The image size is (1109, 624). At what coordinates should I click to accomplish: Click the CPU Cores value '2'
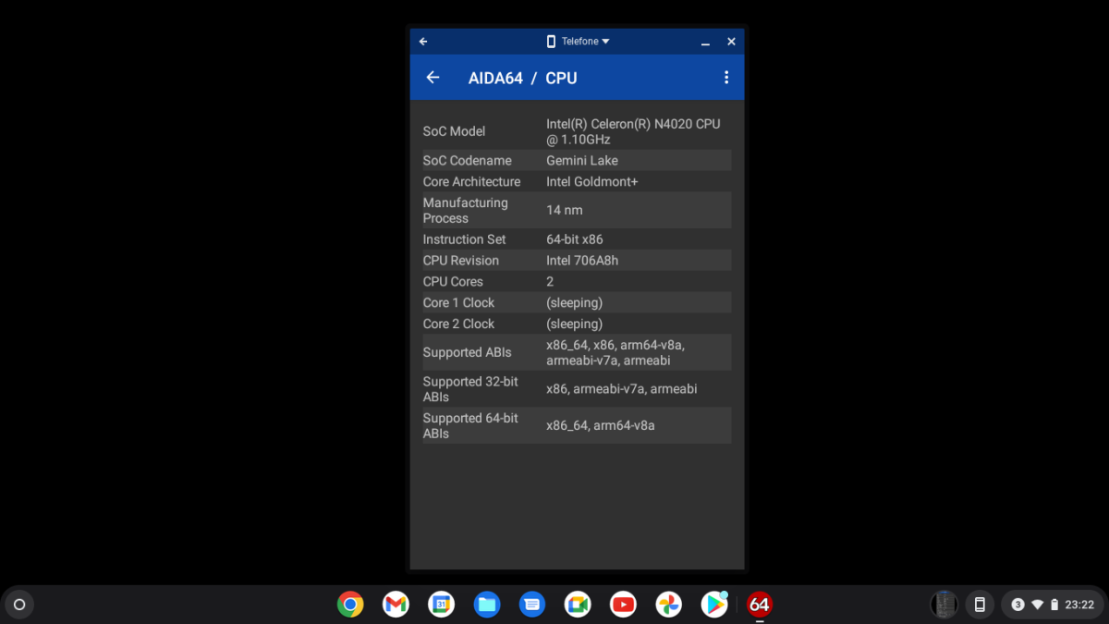pos(550,281)
